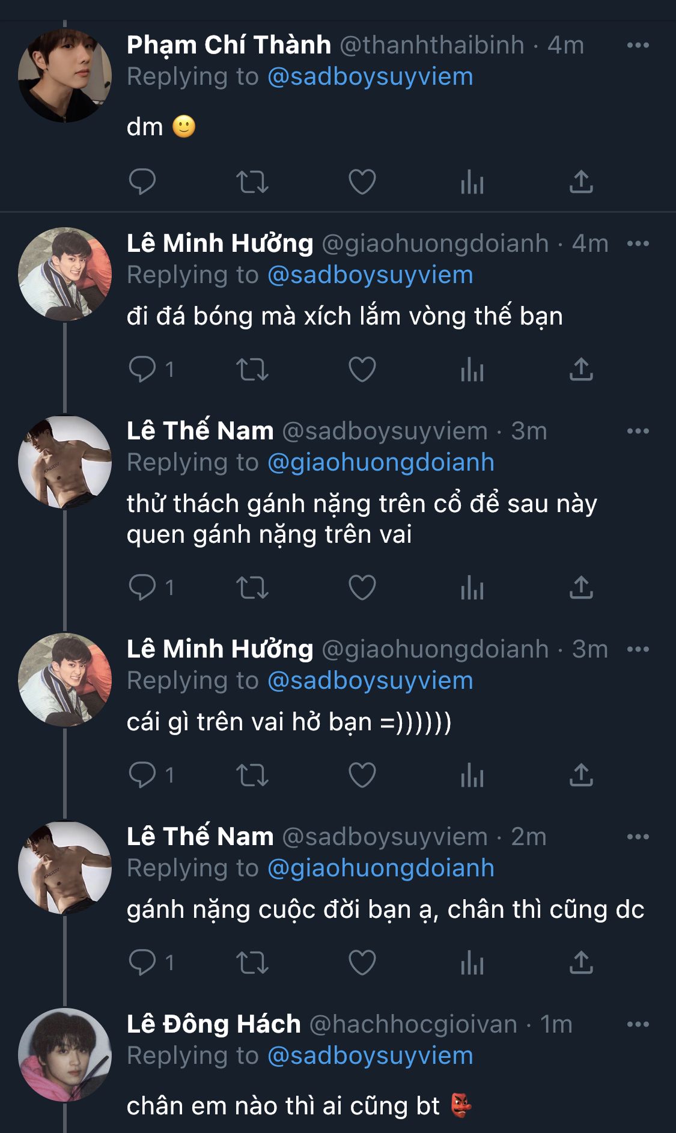
Task: Reply to Phạm Chí Thành's "dm" tweet
Action: click(142, 182)
